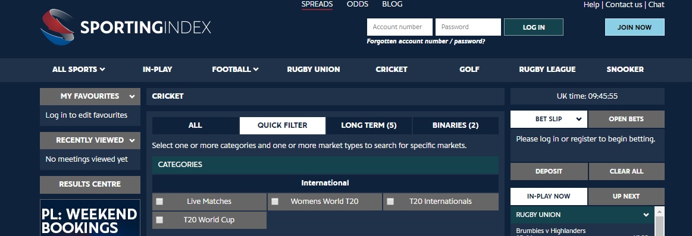Viewport: 692px width, 236px height.
Task: Click the Join Now button
Action: click(x=635, y=27)
